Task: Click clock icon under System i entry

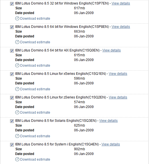Action: (x=17, y=159)
